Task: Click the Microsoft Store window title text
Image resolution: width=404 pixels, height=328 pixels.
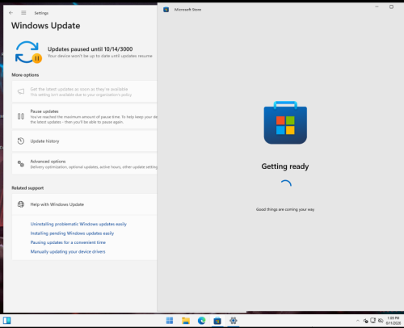Action: click(x=187, y=10)
